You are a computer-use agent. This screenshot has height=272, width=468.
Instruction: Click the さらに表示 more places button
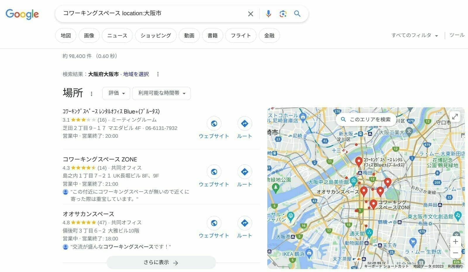tap(161, 263)
